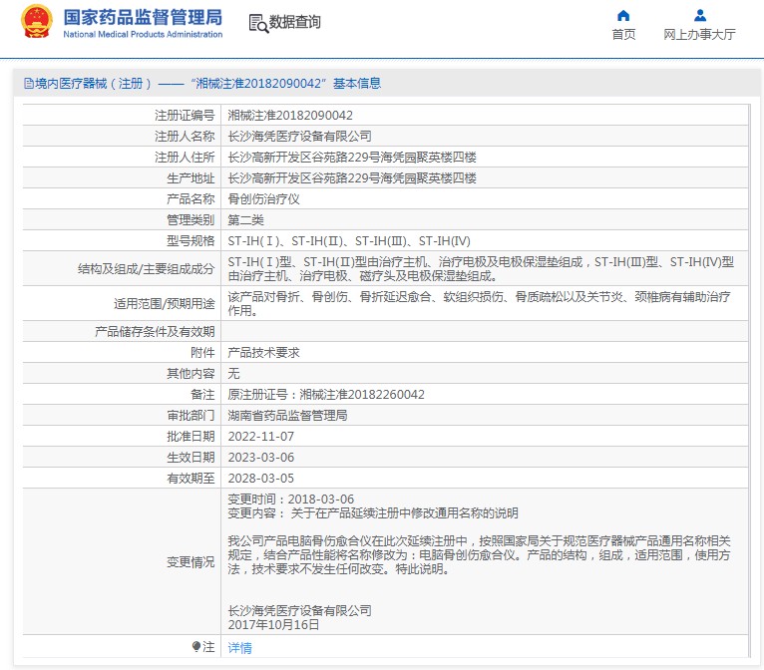The height and width of the screenshot is (670, 764).
Task: Select 长沙海凭医疗设备有限公司 in 注册人名称 row
Action: coord(299,137)
